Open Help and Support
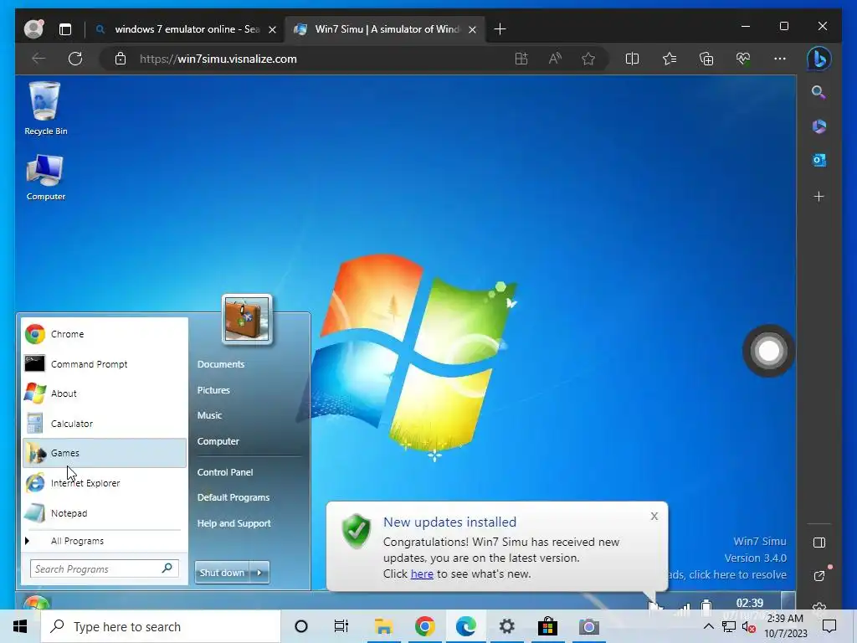This screenshot has height=643, width=857. tap(234, 523)
